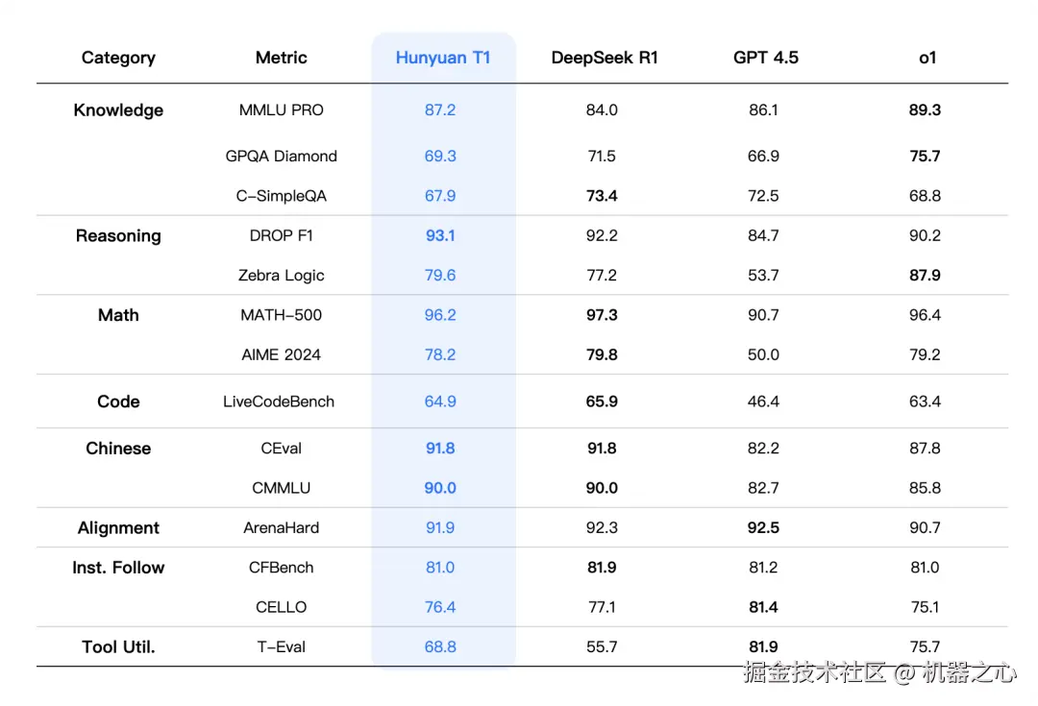This screenshot has width=1038, height=706.
Task: Select the DeepSeek R1 column header
Action: point(605,58)
